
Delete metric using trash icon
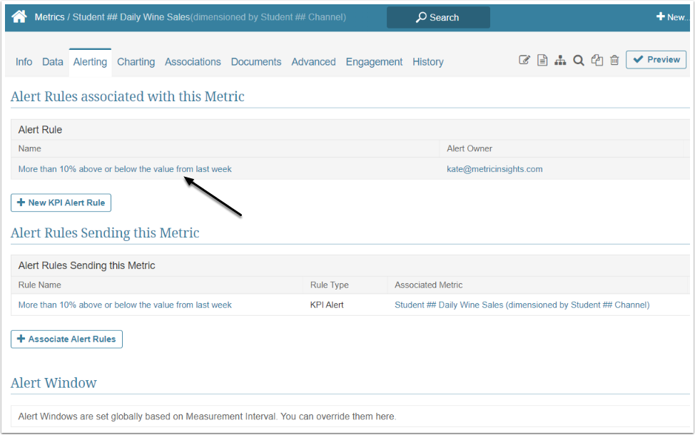[x=614, y=61]
